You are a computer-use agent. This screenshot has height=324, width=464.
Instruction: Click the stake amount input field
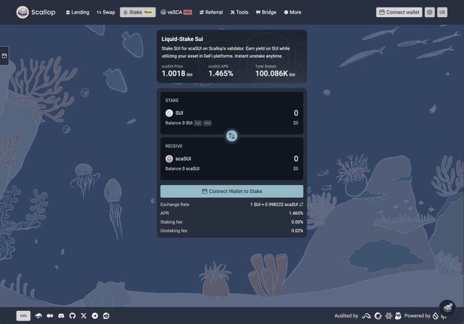(x=295, y=113)
